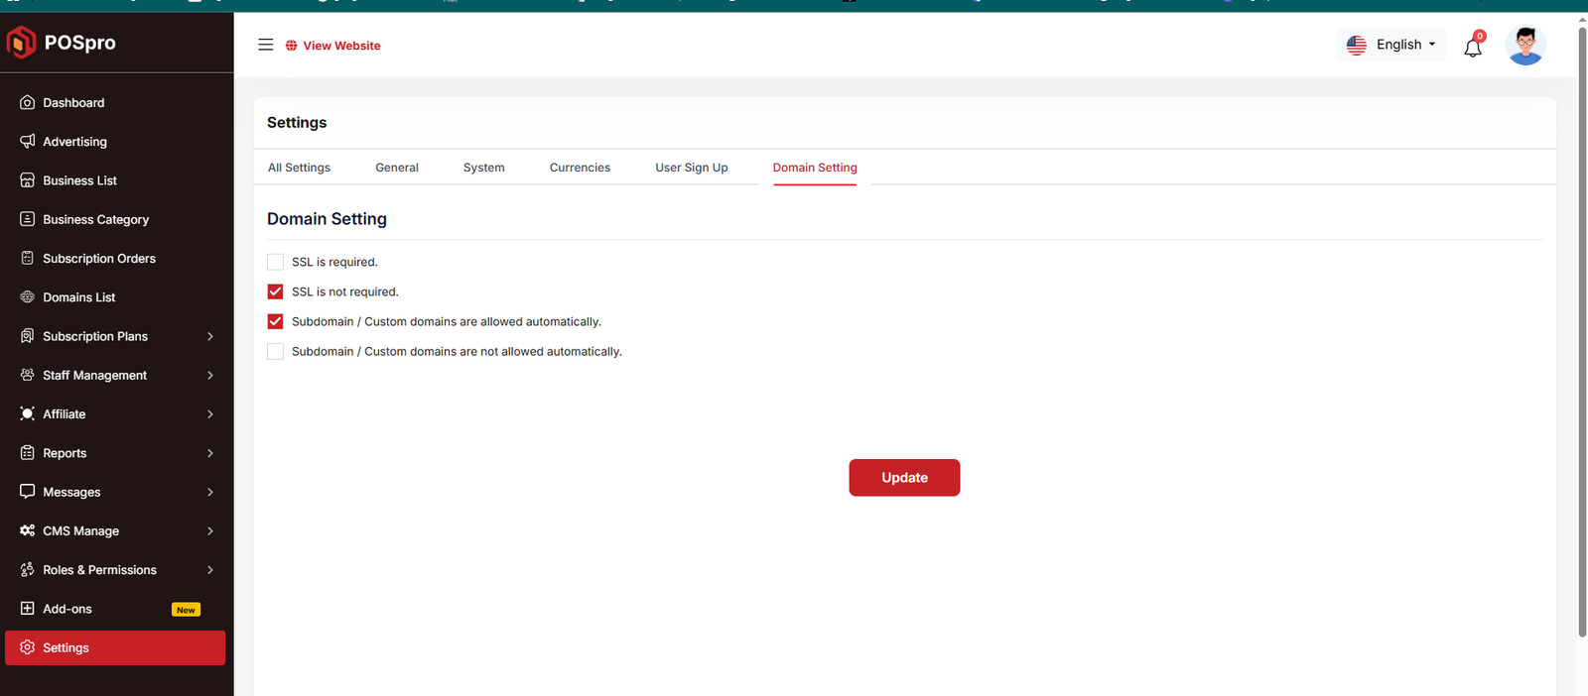Expand the Subscription Plans submenu
This screenshot has height=696, width=1588.
coord(209,336)
